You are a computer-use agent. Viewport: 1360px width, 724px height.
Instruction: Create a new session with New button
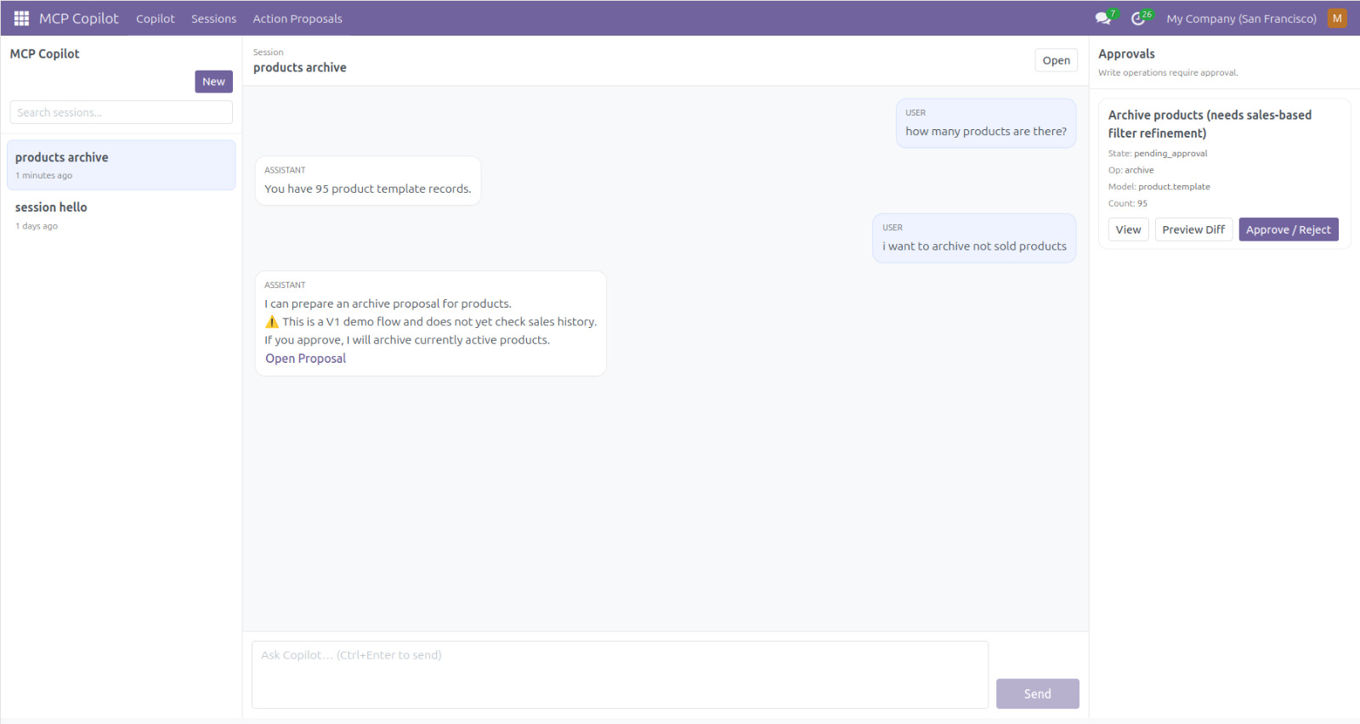[213, 82]
